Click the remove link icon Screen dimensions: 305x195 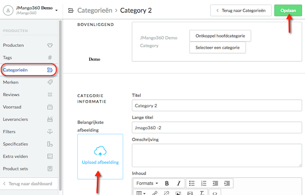[167, 193]
